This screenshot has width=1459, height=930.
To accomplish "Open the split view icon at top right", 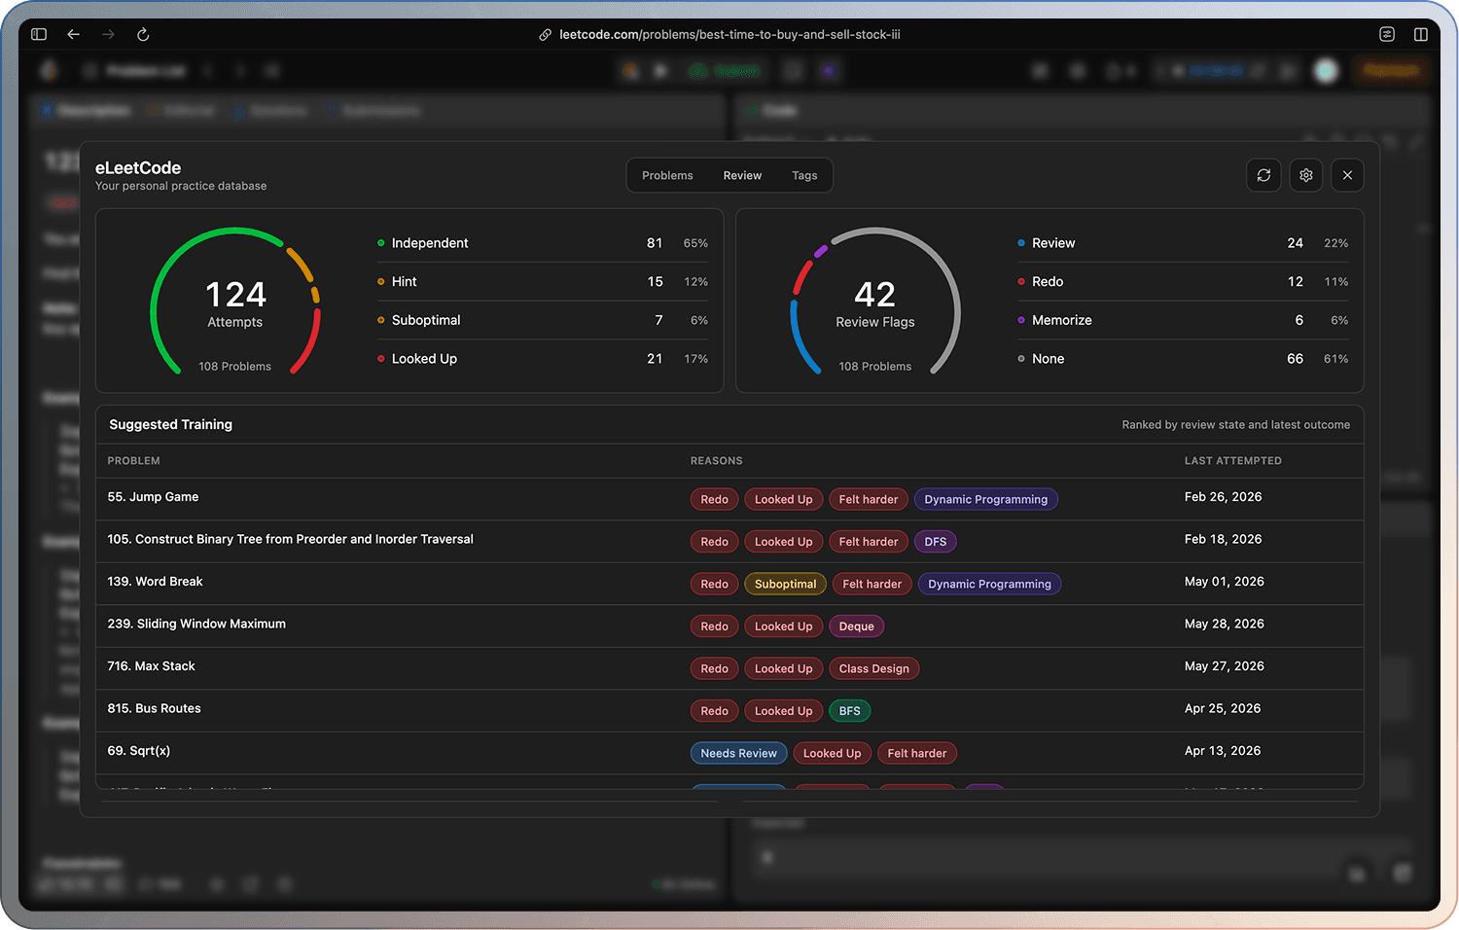I will [1420, 34].
